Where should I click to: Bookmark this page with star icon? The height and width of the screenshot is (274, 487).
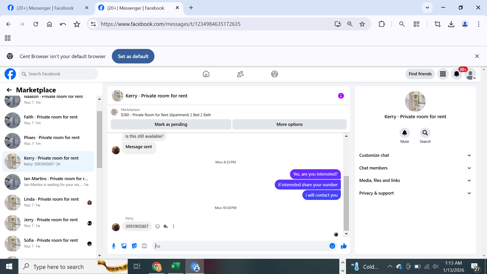coord(362,24)
